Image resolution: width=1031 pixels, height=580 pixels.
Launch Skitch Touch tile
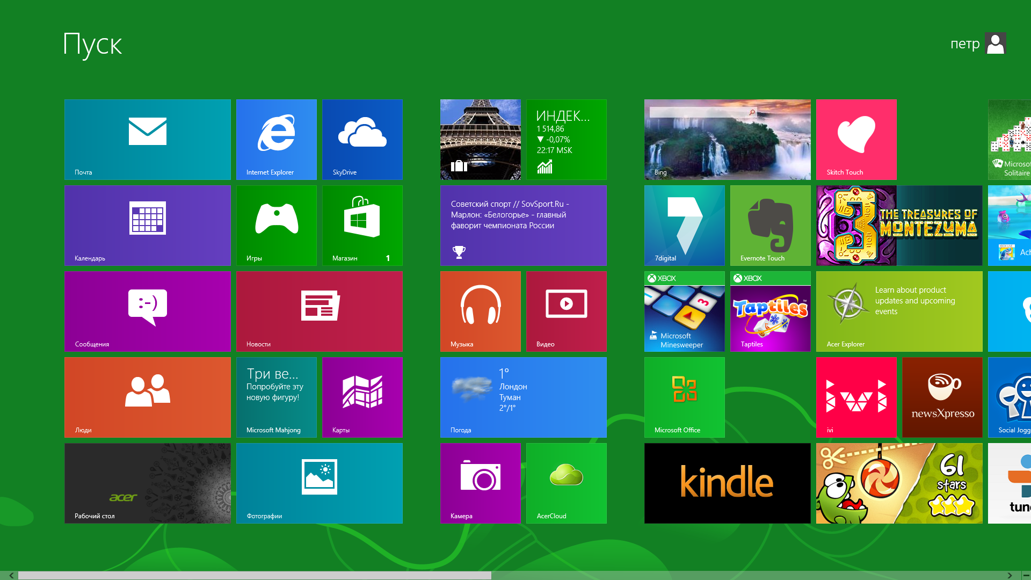click(x=856, y=140)
